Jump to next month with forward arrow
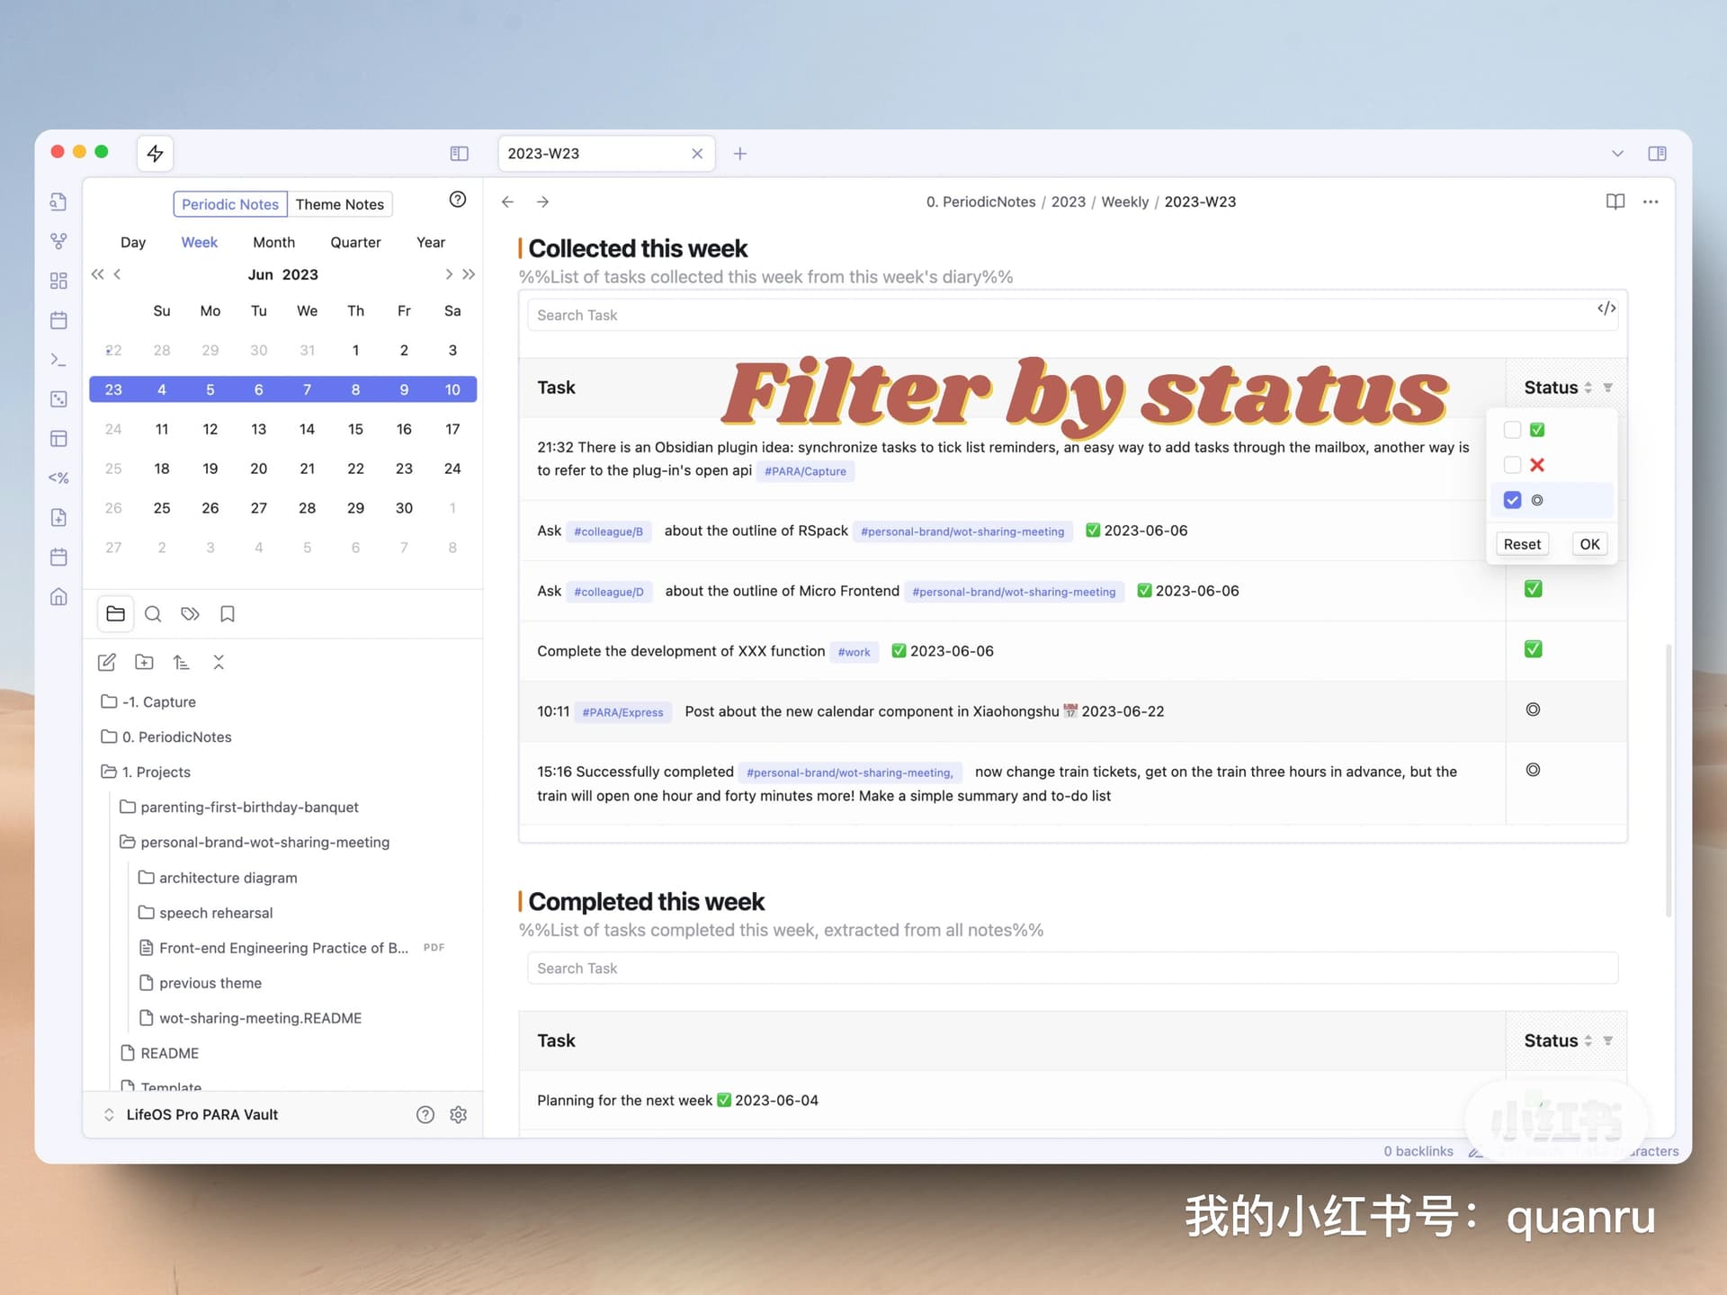 tap(449, 274)
